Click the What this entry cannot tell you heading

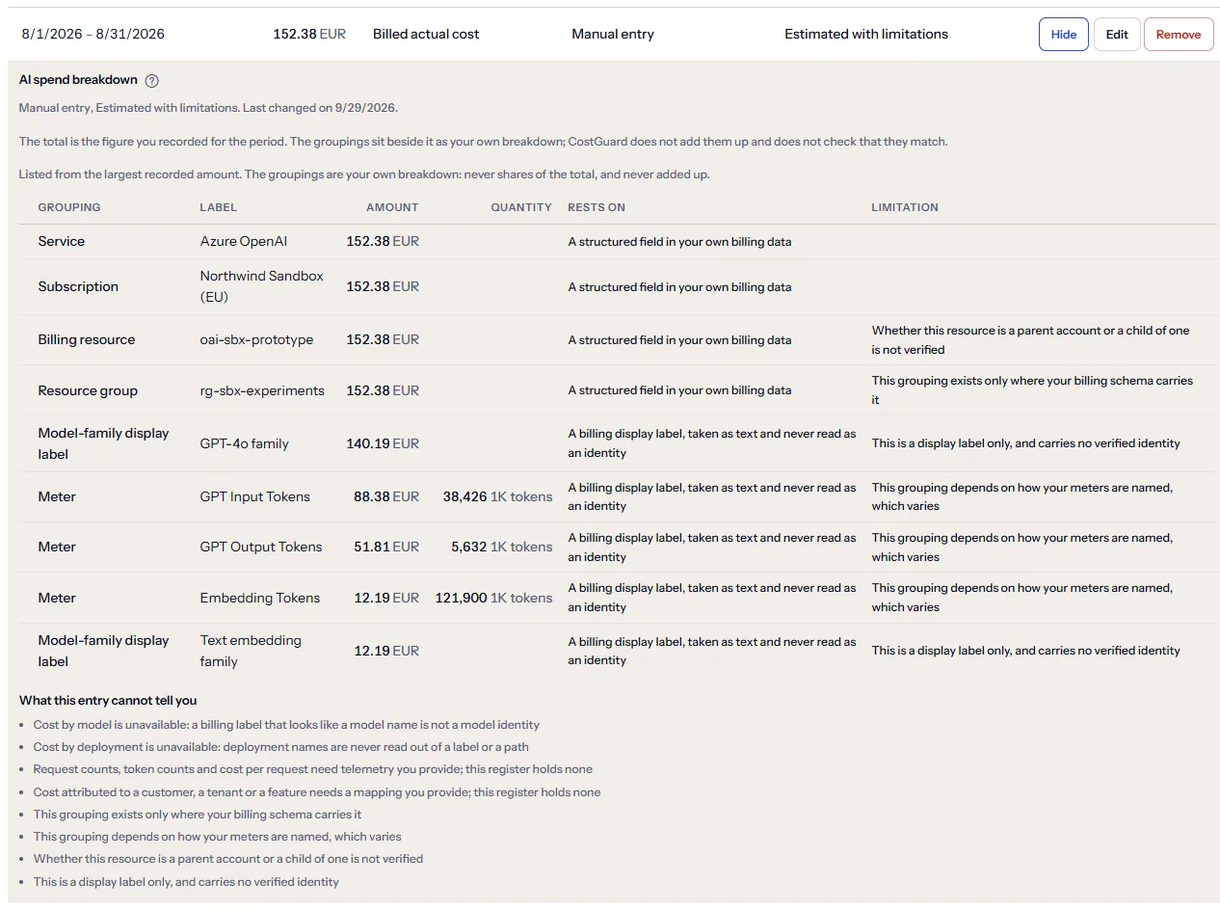(x=108, y=700)
